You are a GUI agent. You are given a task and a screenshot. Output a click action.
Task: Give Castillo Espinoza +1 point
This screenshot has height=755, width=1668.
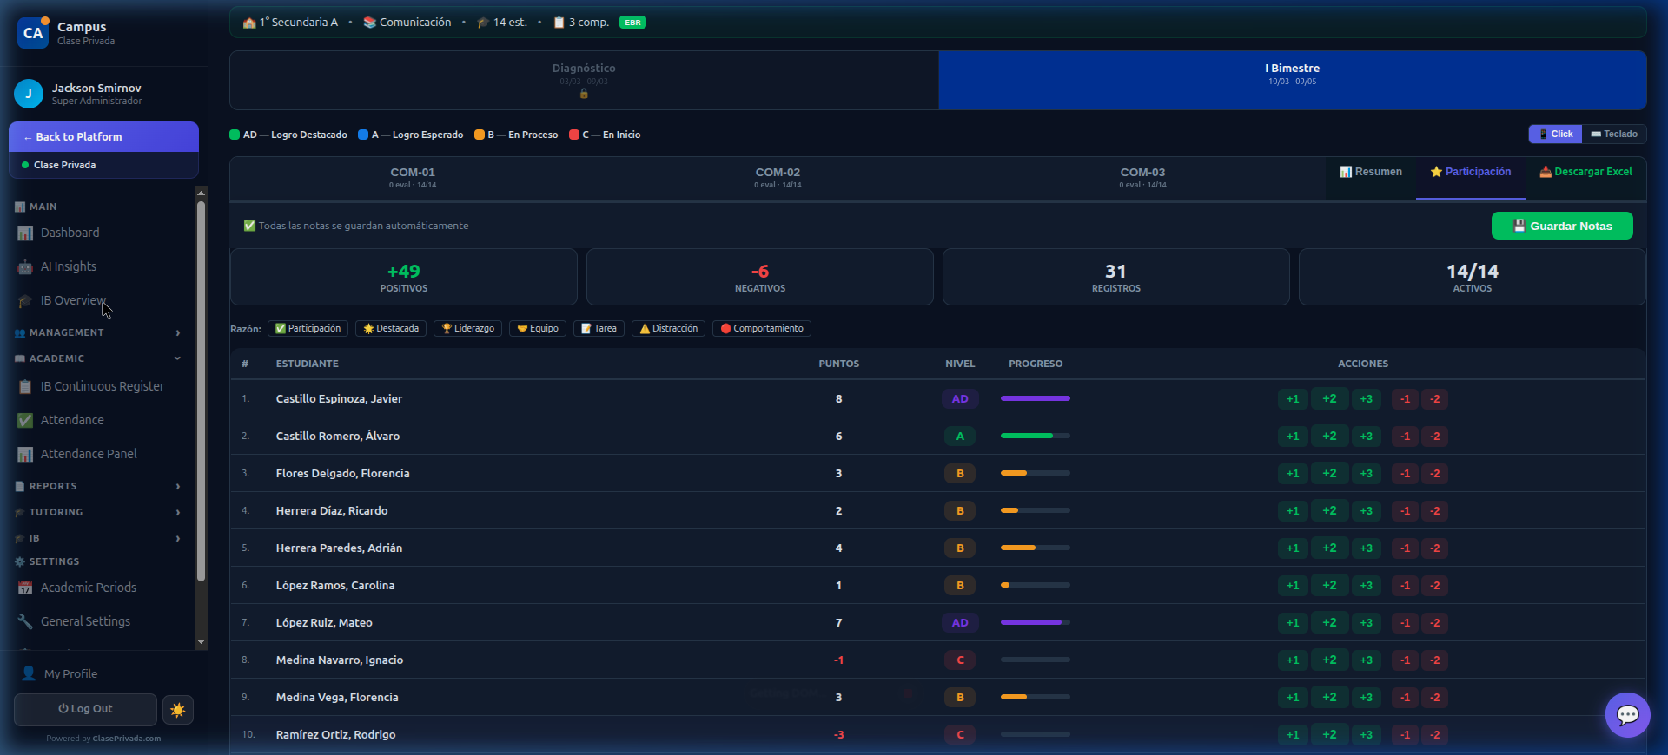click(1293, 399)
